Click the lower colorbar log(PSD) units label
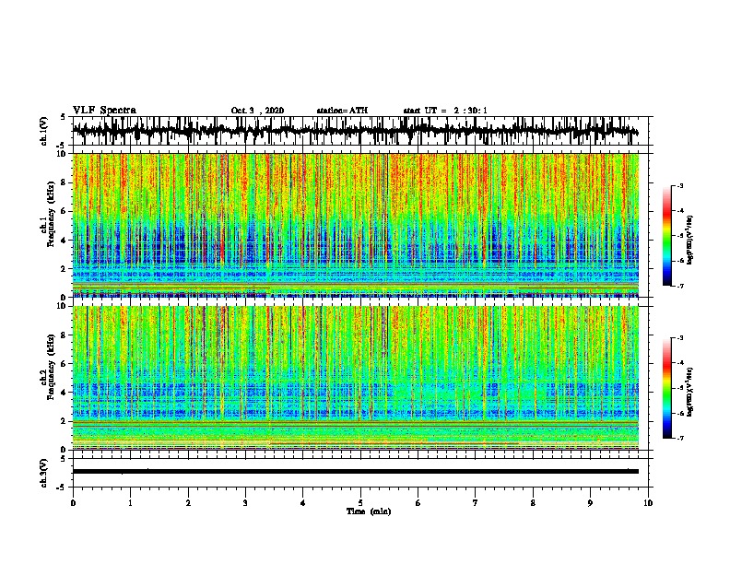This screenshot has width=730, height=564. (x=690, y=392)
